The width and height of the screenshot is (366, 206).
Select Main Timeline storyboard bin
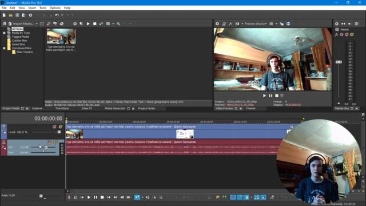[25, 52]
